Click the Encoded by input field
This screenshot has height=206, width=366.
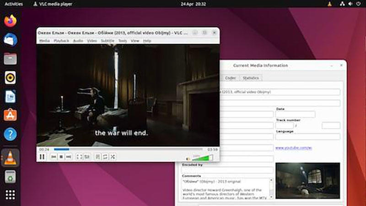227,170
